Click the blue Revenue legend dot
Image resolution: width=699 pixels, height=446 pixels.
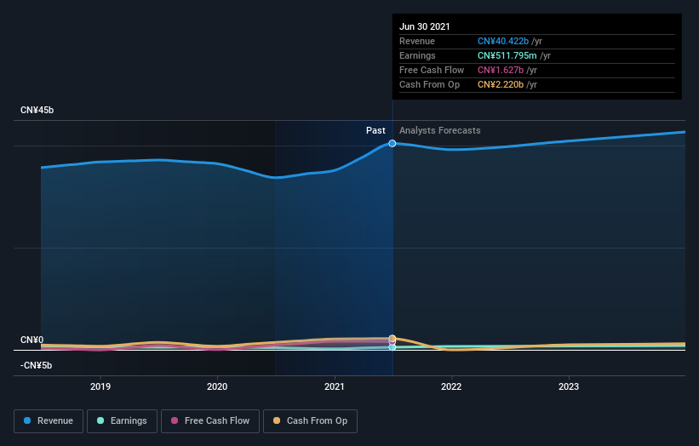point(27,420)
